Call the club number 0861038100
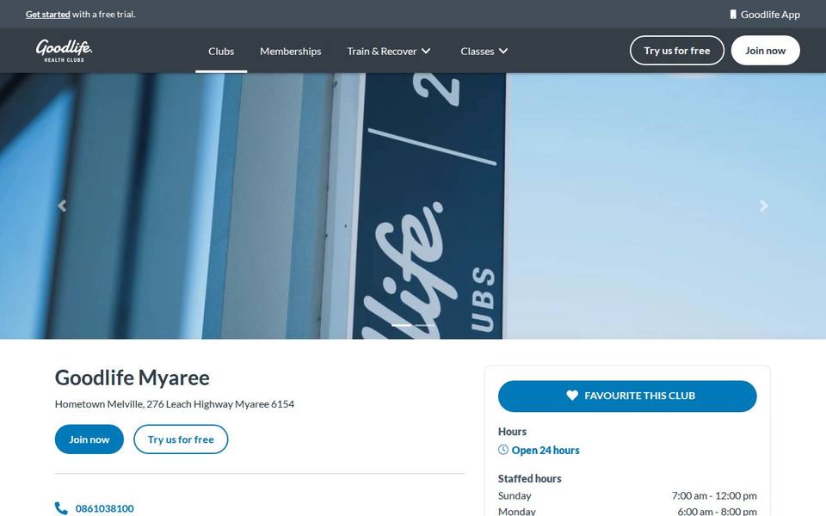The image size is (826, 516). tap(104, 508)
